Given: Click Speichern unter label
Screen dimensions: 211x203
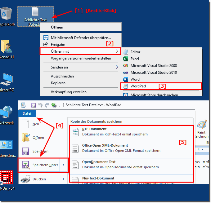Looking at the screenshot, I should pos(45,165).
